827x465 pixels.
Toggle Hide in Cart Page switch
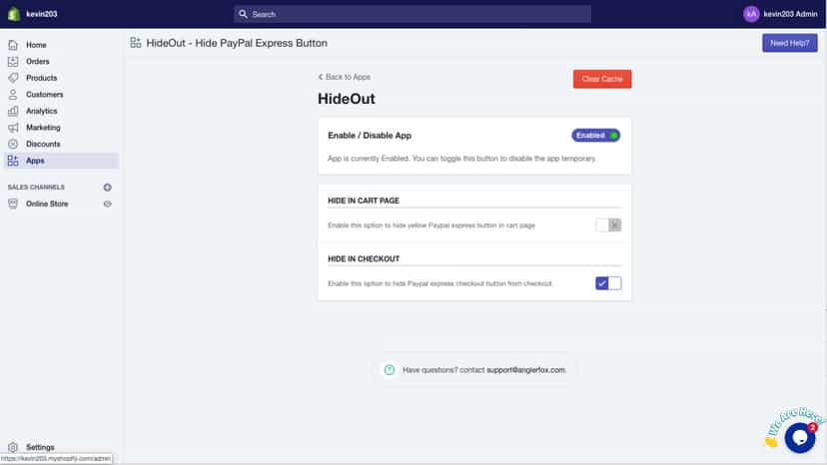[608, 226]
